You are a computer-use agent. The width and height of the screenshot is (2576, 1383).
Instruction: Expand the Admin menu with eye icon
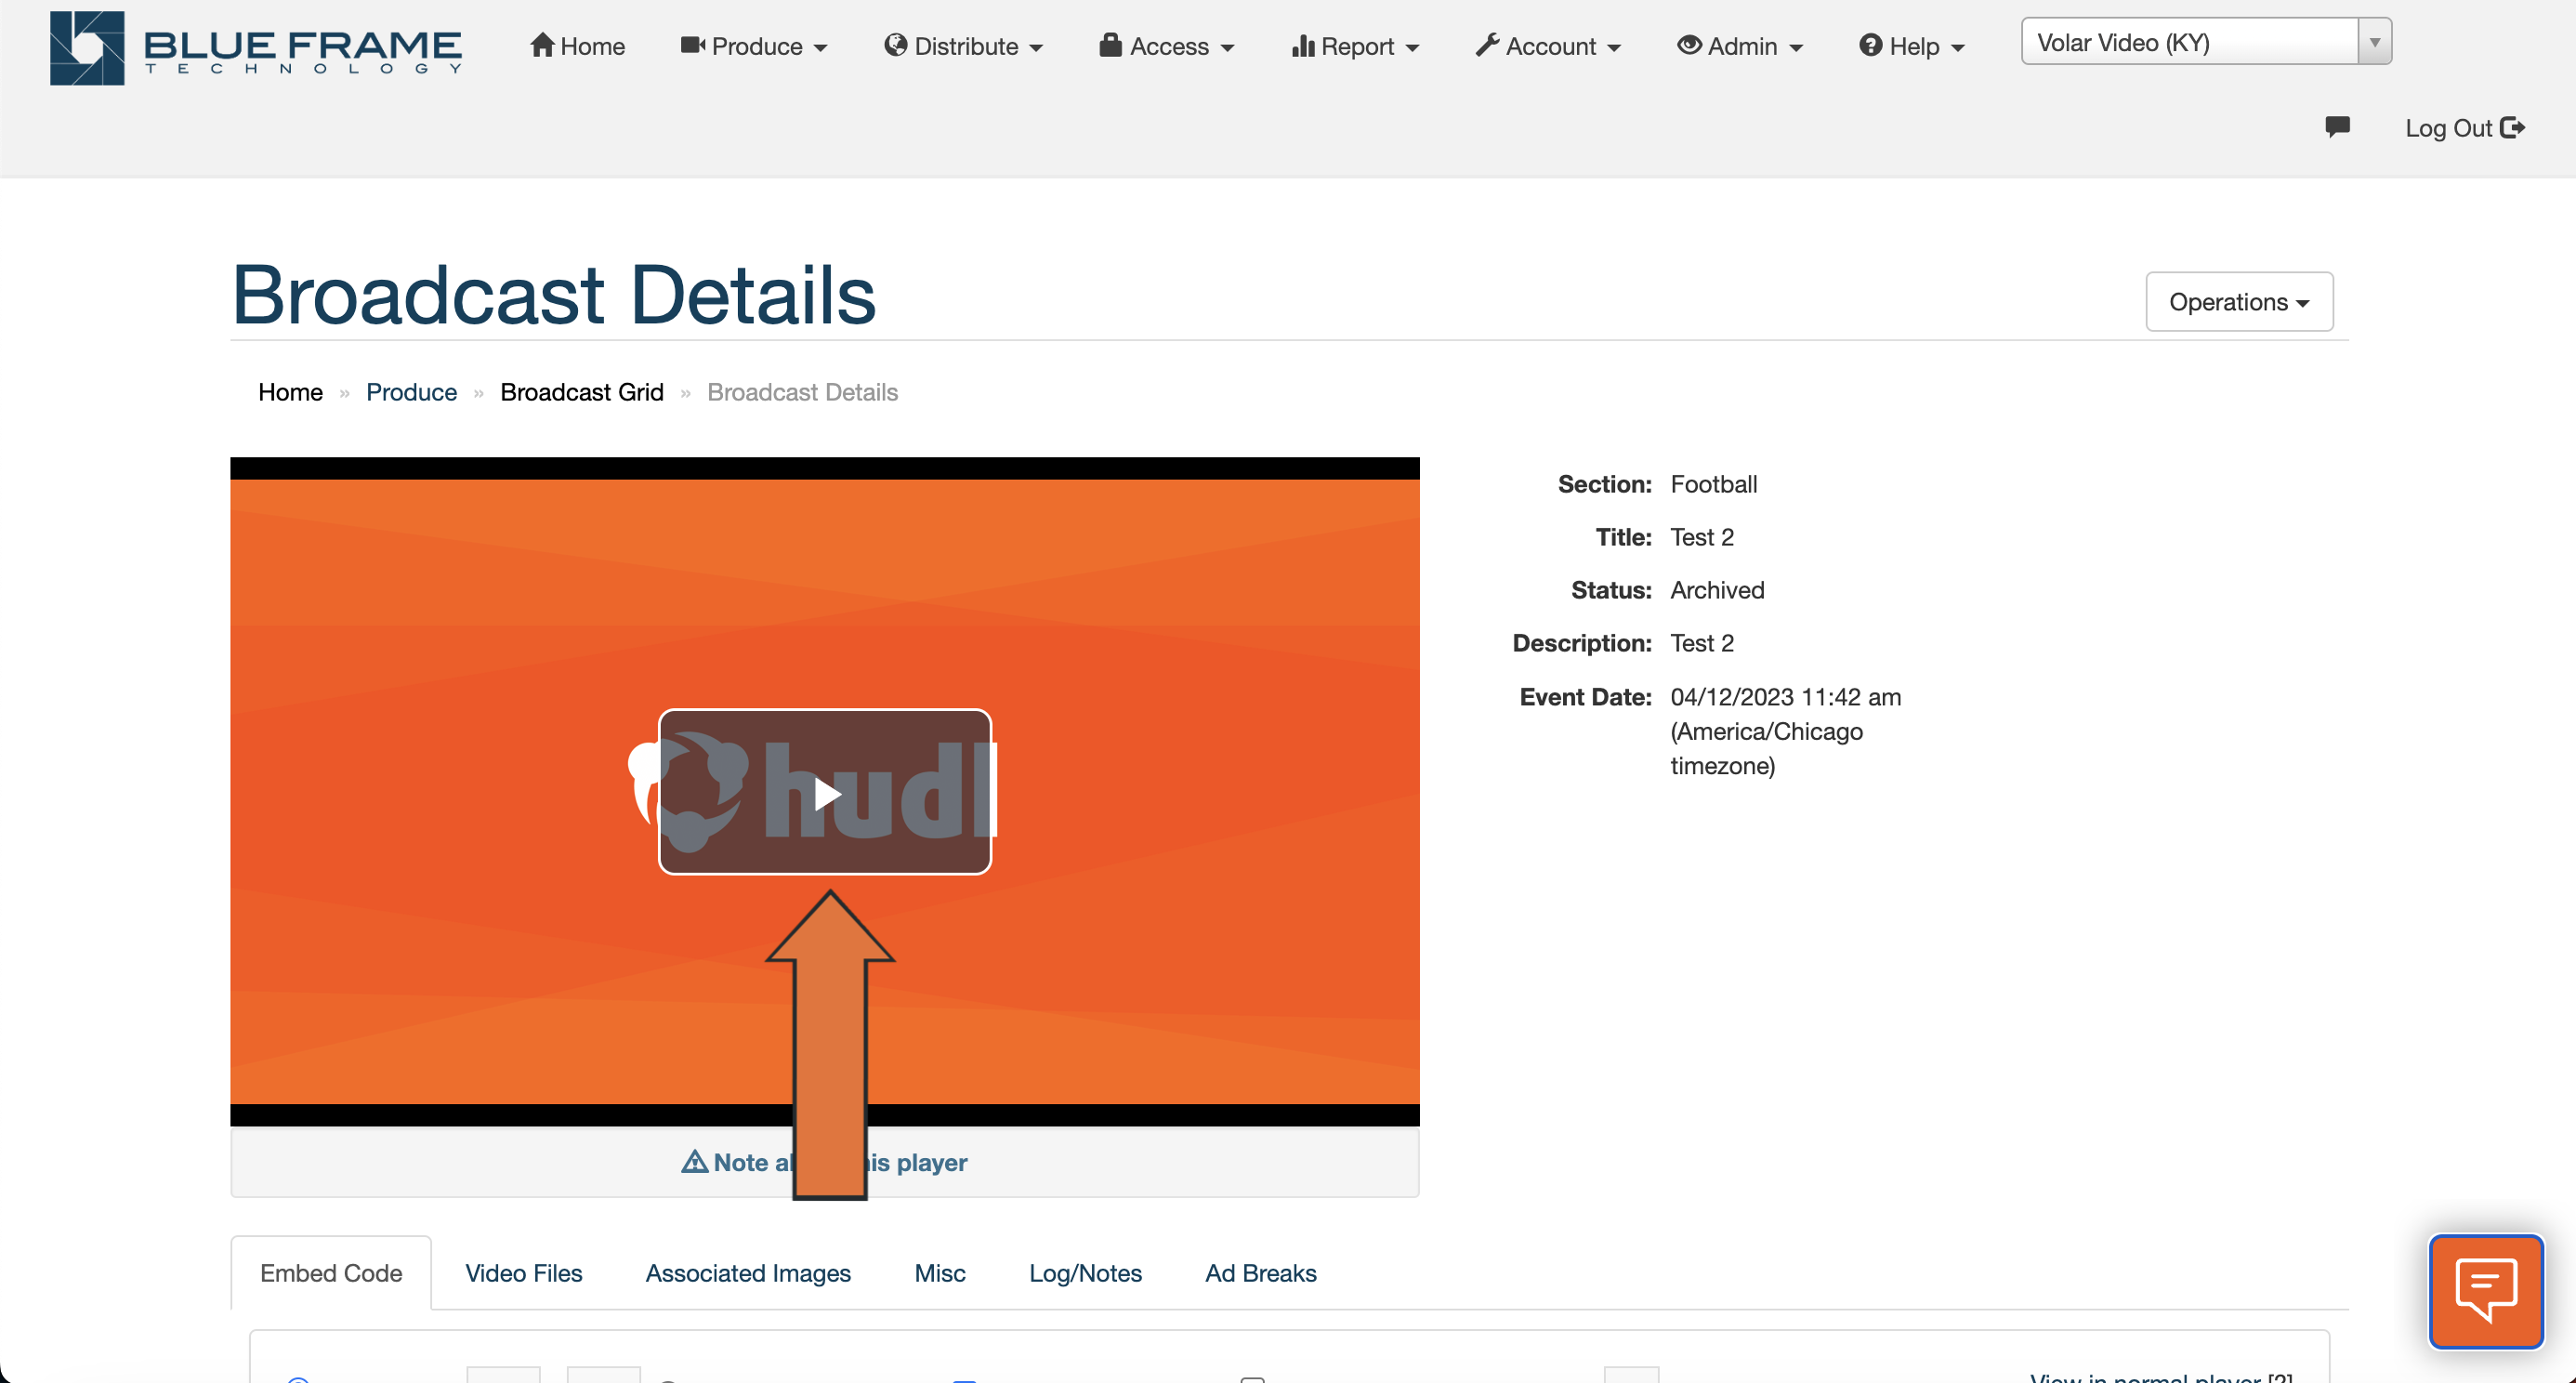coord(1739,45)
